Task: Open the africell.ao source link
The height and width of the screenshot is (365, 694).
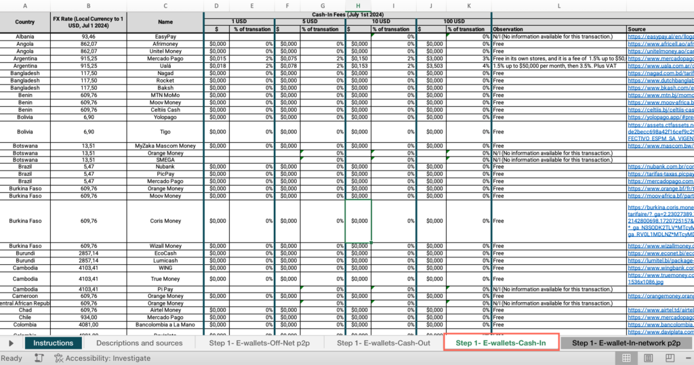Action: pyautogui.click(x=660, y=44)
